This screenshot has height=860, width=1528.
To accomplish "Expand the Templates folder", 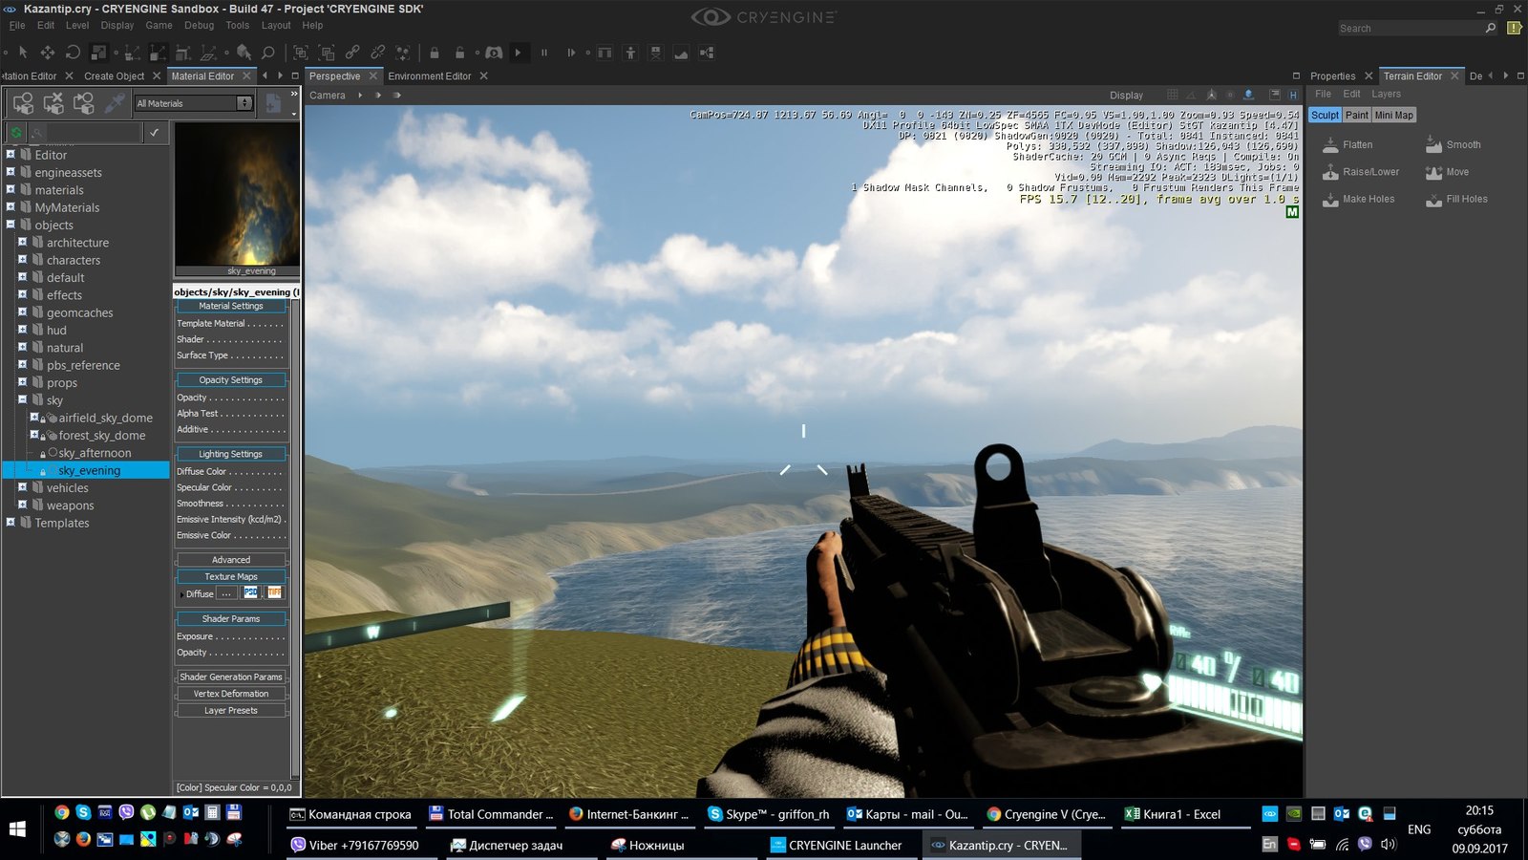I will [11, 522].
